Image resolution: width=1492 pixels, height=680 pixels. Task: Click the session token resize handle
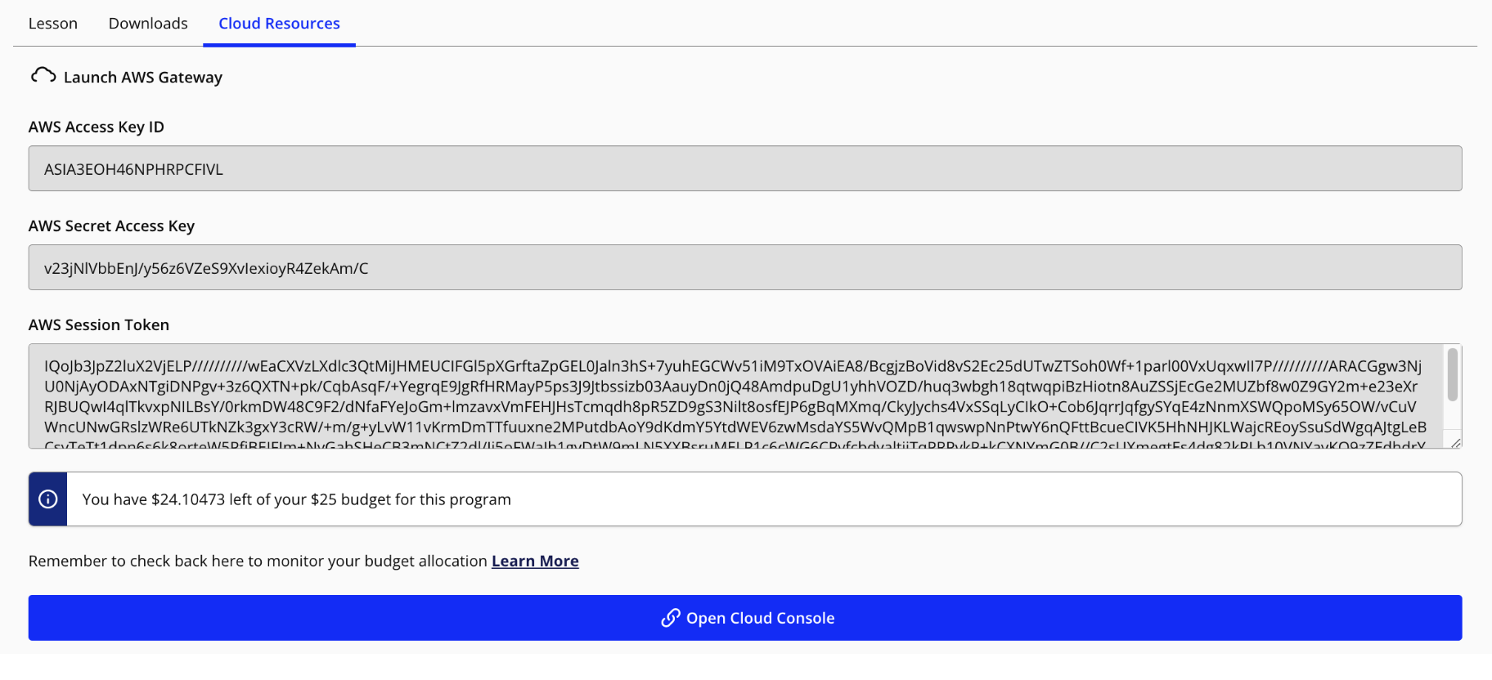click(x=1455, y=443)
